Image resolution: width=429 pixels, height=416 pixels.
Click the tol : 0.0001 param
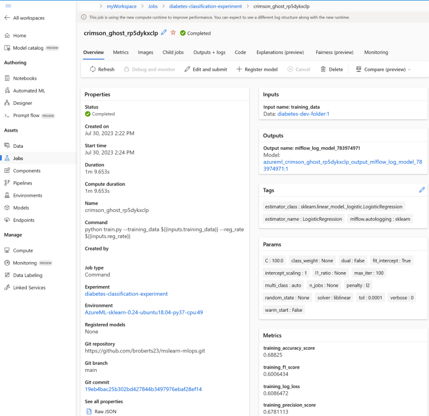pyautogui.click(x=370, y=298)
